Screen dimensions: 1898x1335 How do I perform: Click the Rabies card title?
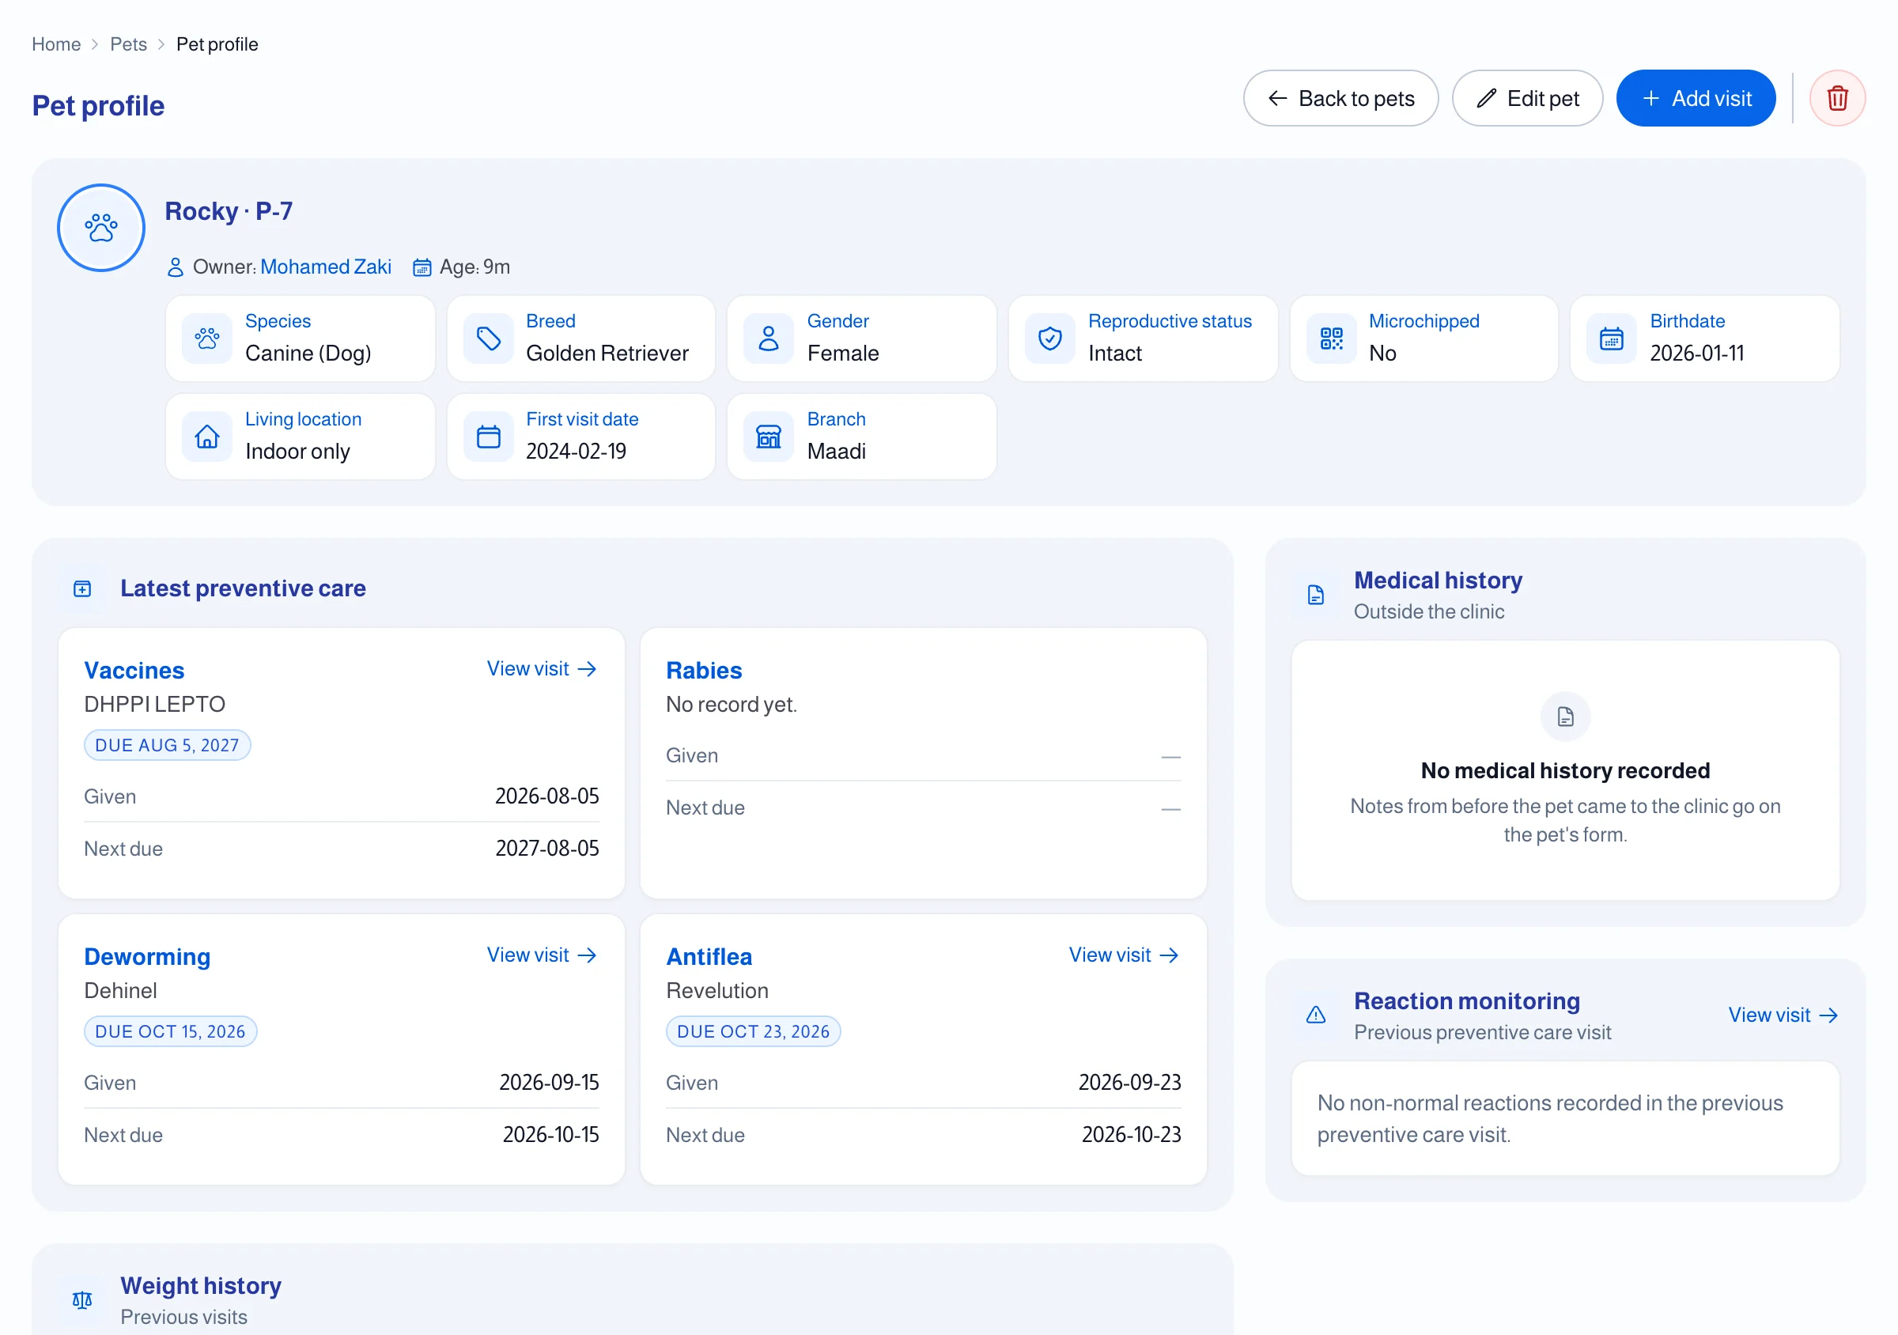coord(704,671)
